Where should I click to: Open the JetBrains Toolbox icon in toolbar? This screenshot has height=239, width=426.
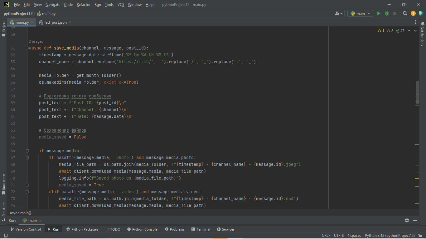(421, 13)
